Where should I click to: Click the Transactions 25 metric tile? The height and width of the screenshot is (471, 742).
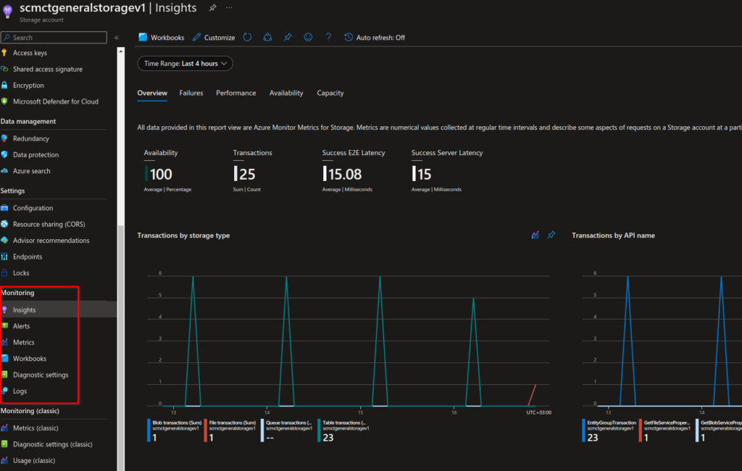coord(253,170)
